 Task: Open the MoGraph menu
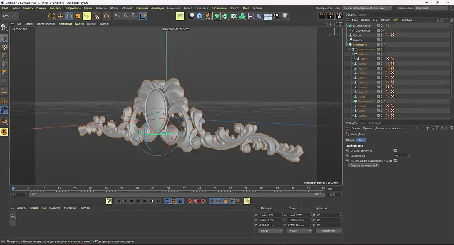[127, 8]
